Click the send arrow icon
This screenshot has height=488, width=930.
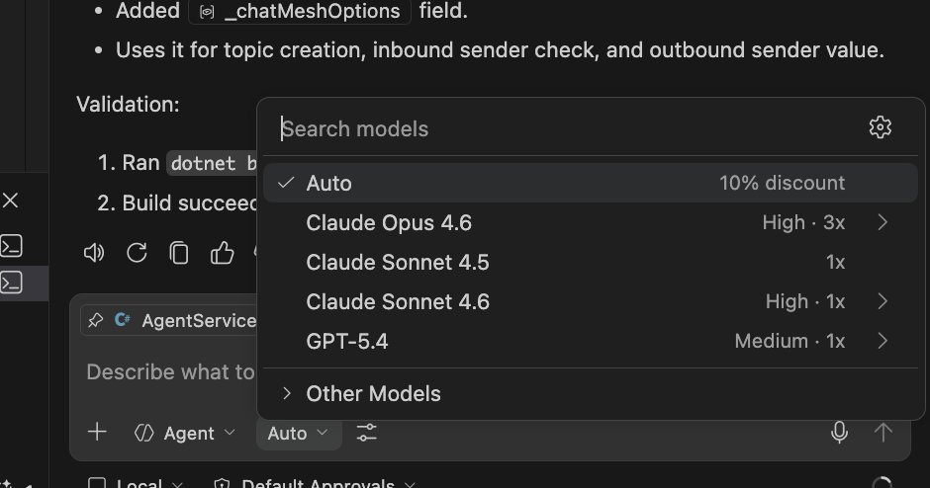[883, 433]
